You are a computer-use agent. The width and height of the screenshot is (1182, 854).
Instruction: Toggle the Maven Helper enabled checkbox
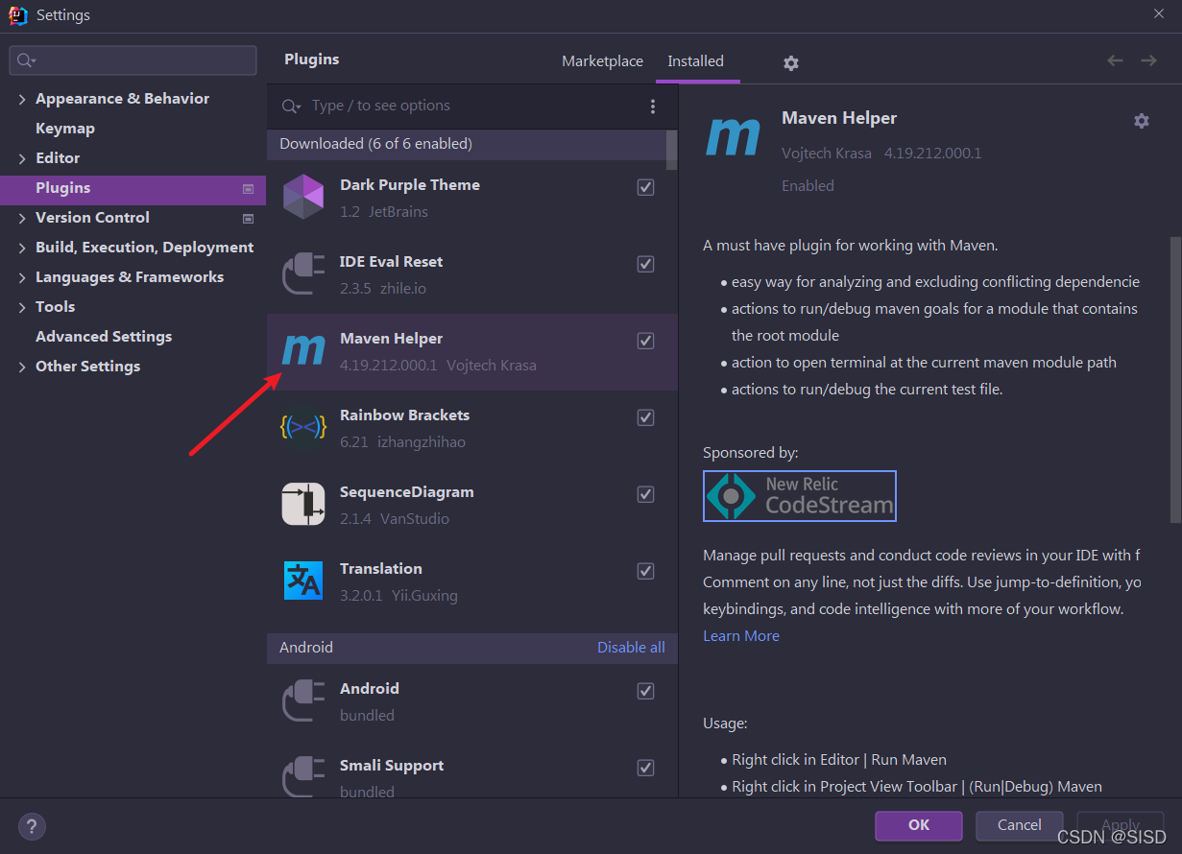point(646,341)
